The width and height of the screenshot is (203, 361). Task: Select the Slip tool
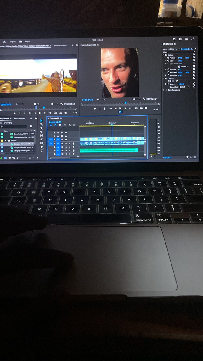[x=41, y=135]
